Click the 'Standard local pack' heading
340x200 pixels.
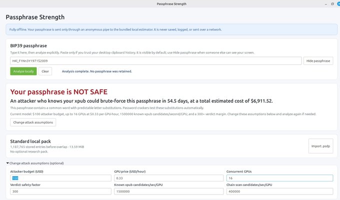tap(30, 142)
